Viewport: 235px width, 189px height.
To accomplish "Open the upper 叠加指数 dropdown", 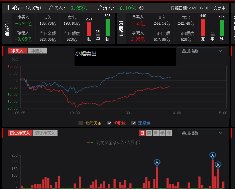I will point(201,51).
